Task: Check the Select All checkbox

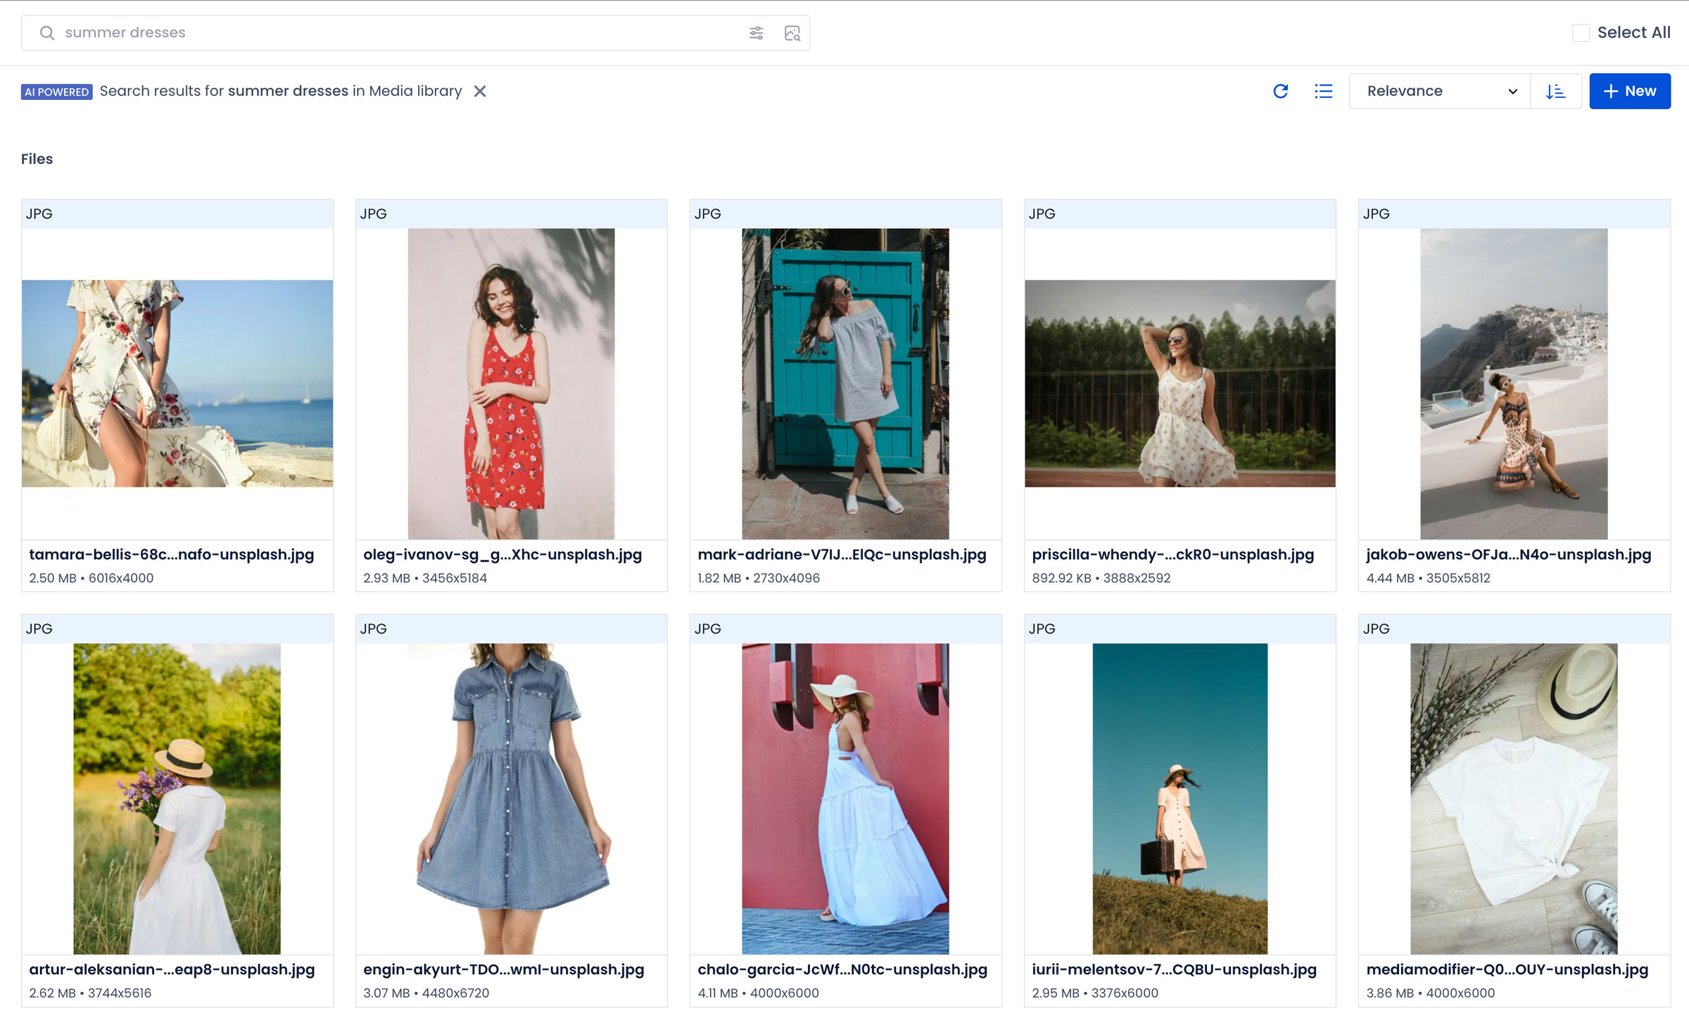Action: point(1581,33)
